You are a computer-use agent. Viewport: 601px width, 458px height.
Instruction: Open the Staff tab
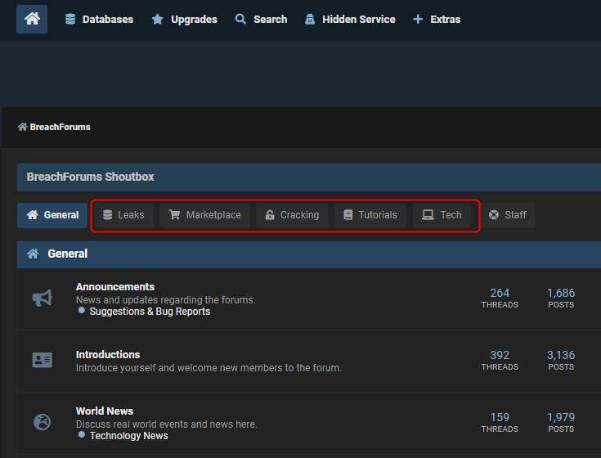point(508,215)
